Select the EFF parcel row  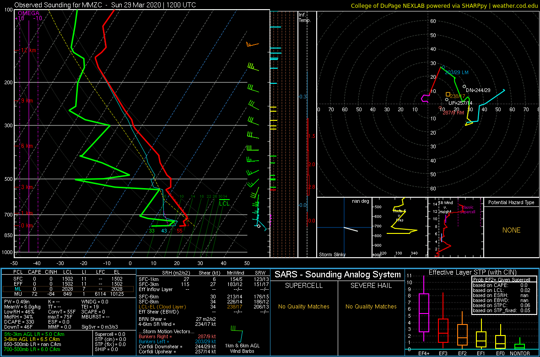point(69,283)
